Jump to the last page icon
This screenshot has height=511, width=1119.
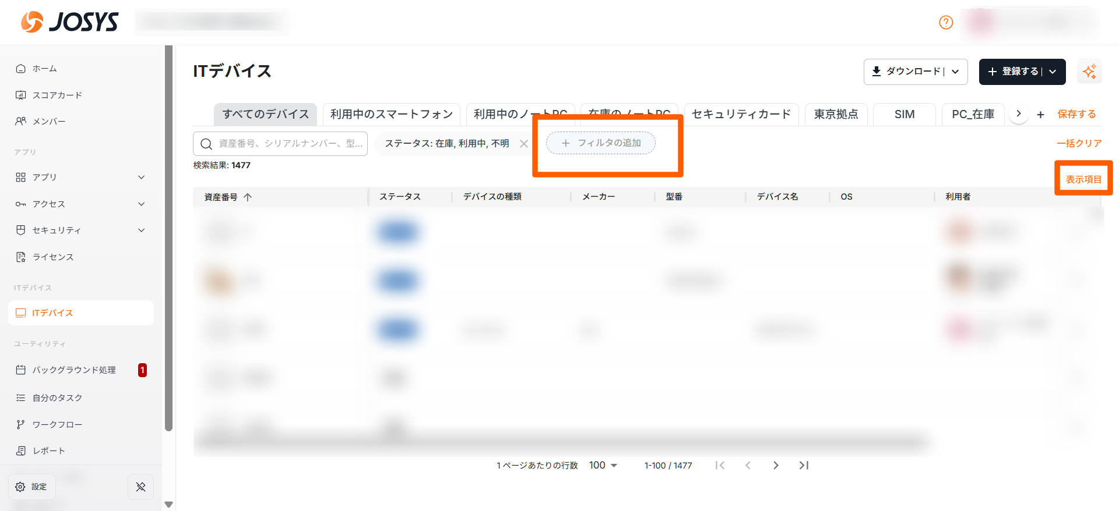point(804,465)
